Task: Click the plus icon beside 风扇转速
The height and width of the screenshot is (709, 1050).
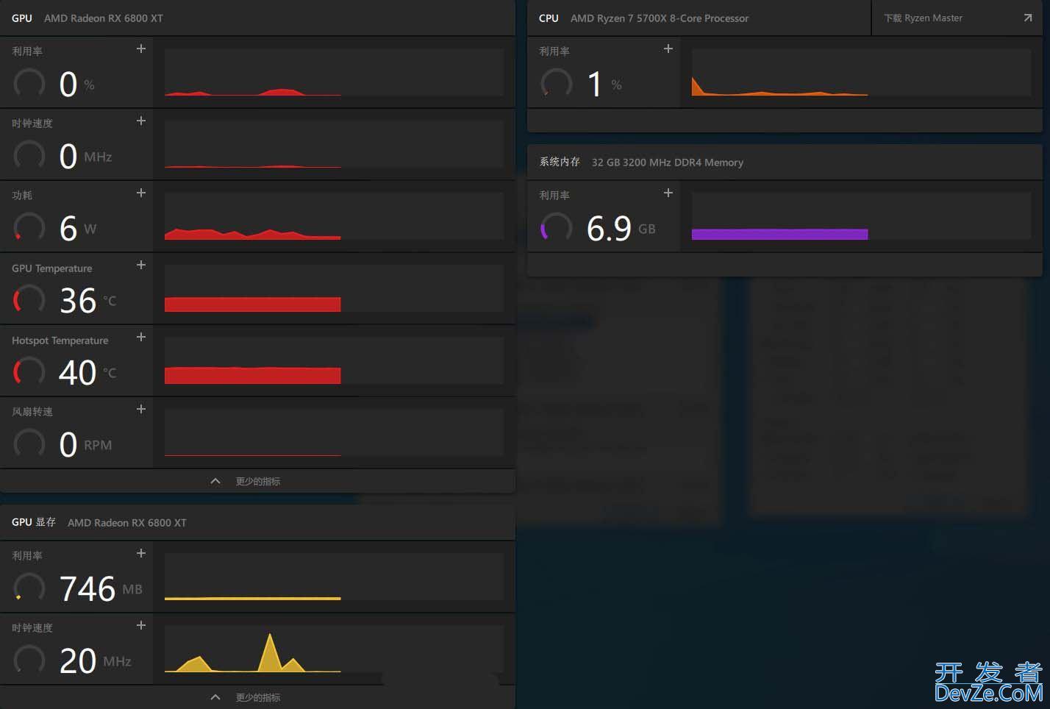Action: pyautogui.click(x=141, y=409)
